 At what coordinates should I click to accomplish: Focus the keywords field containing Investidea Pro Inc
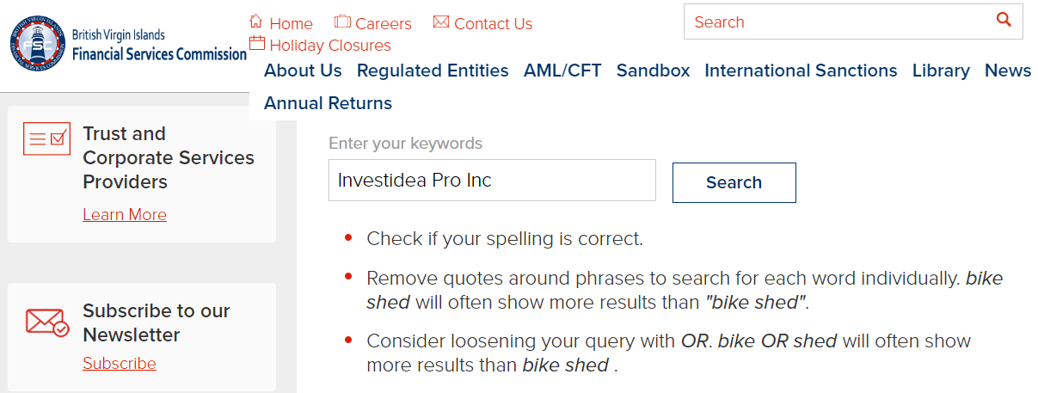point(492,181)
